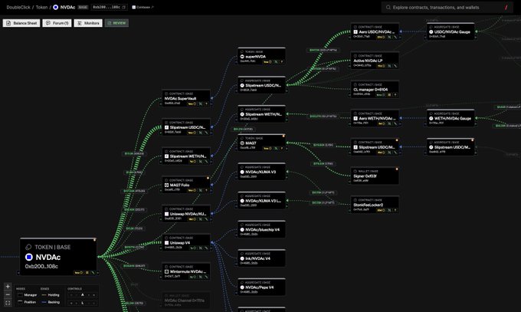Viewport: 521px width, 312px height.
Task: Select the StonkFeeLocker2 contract node
Action: (x=375, y=205)
